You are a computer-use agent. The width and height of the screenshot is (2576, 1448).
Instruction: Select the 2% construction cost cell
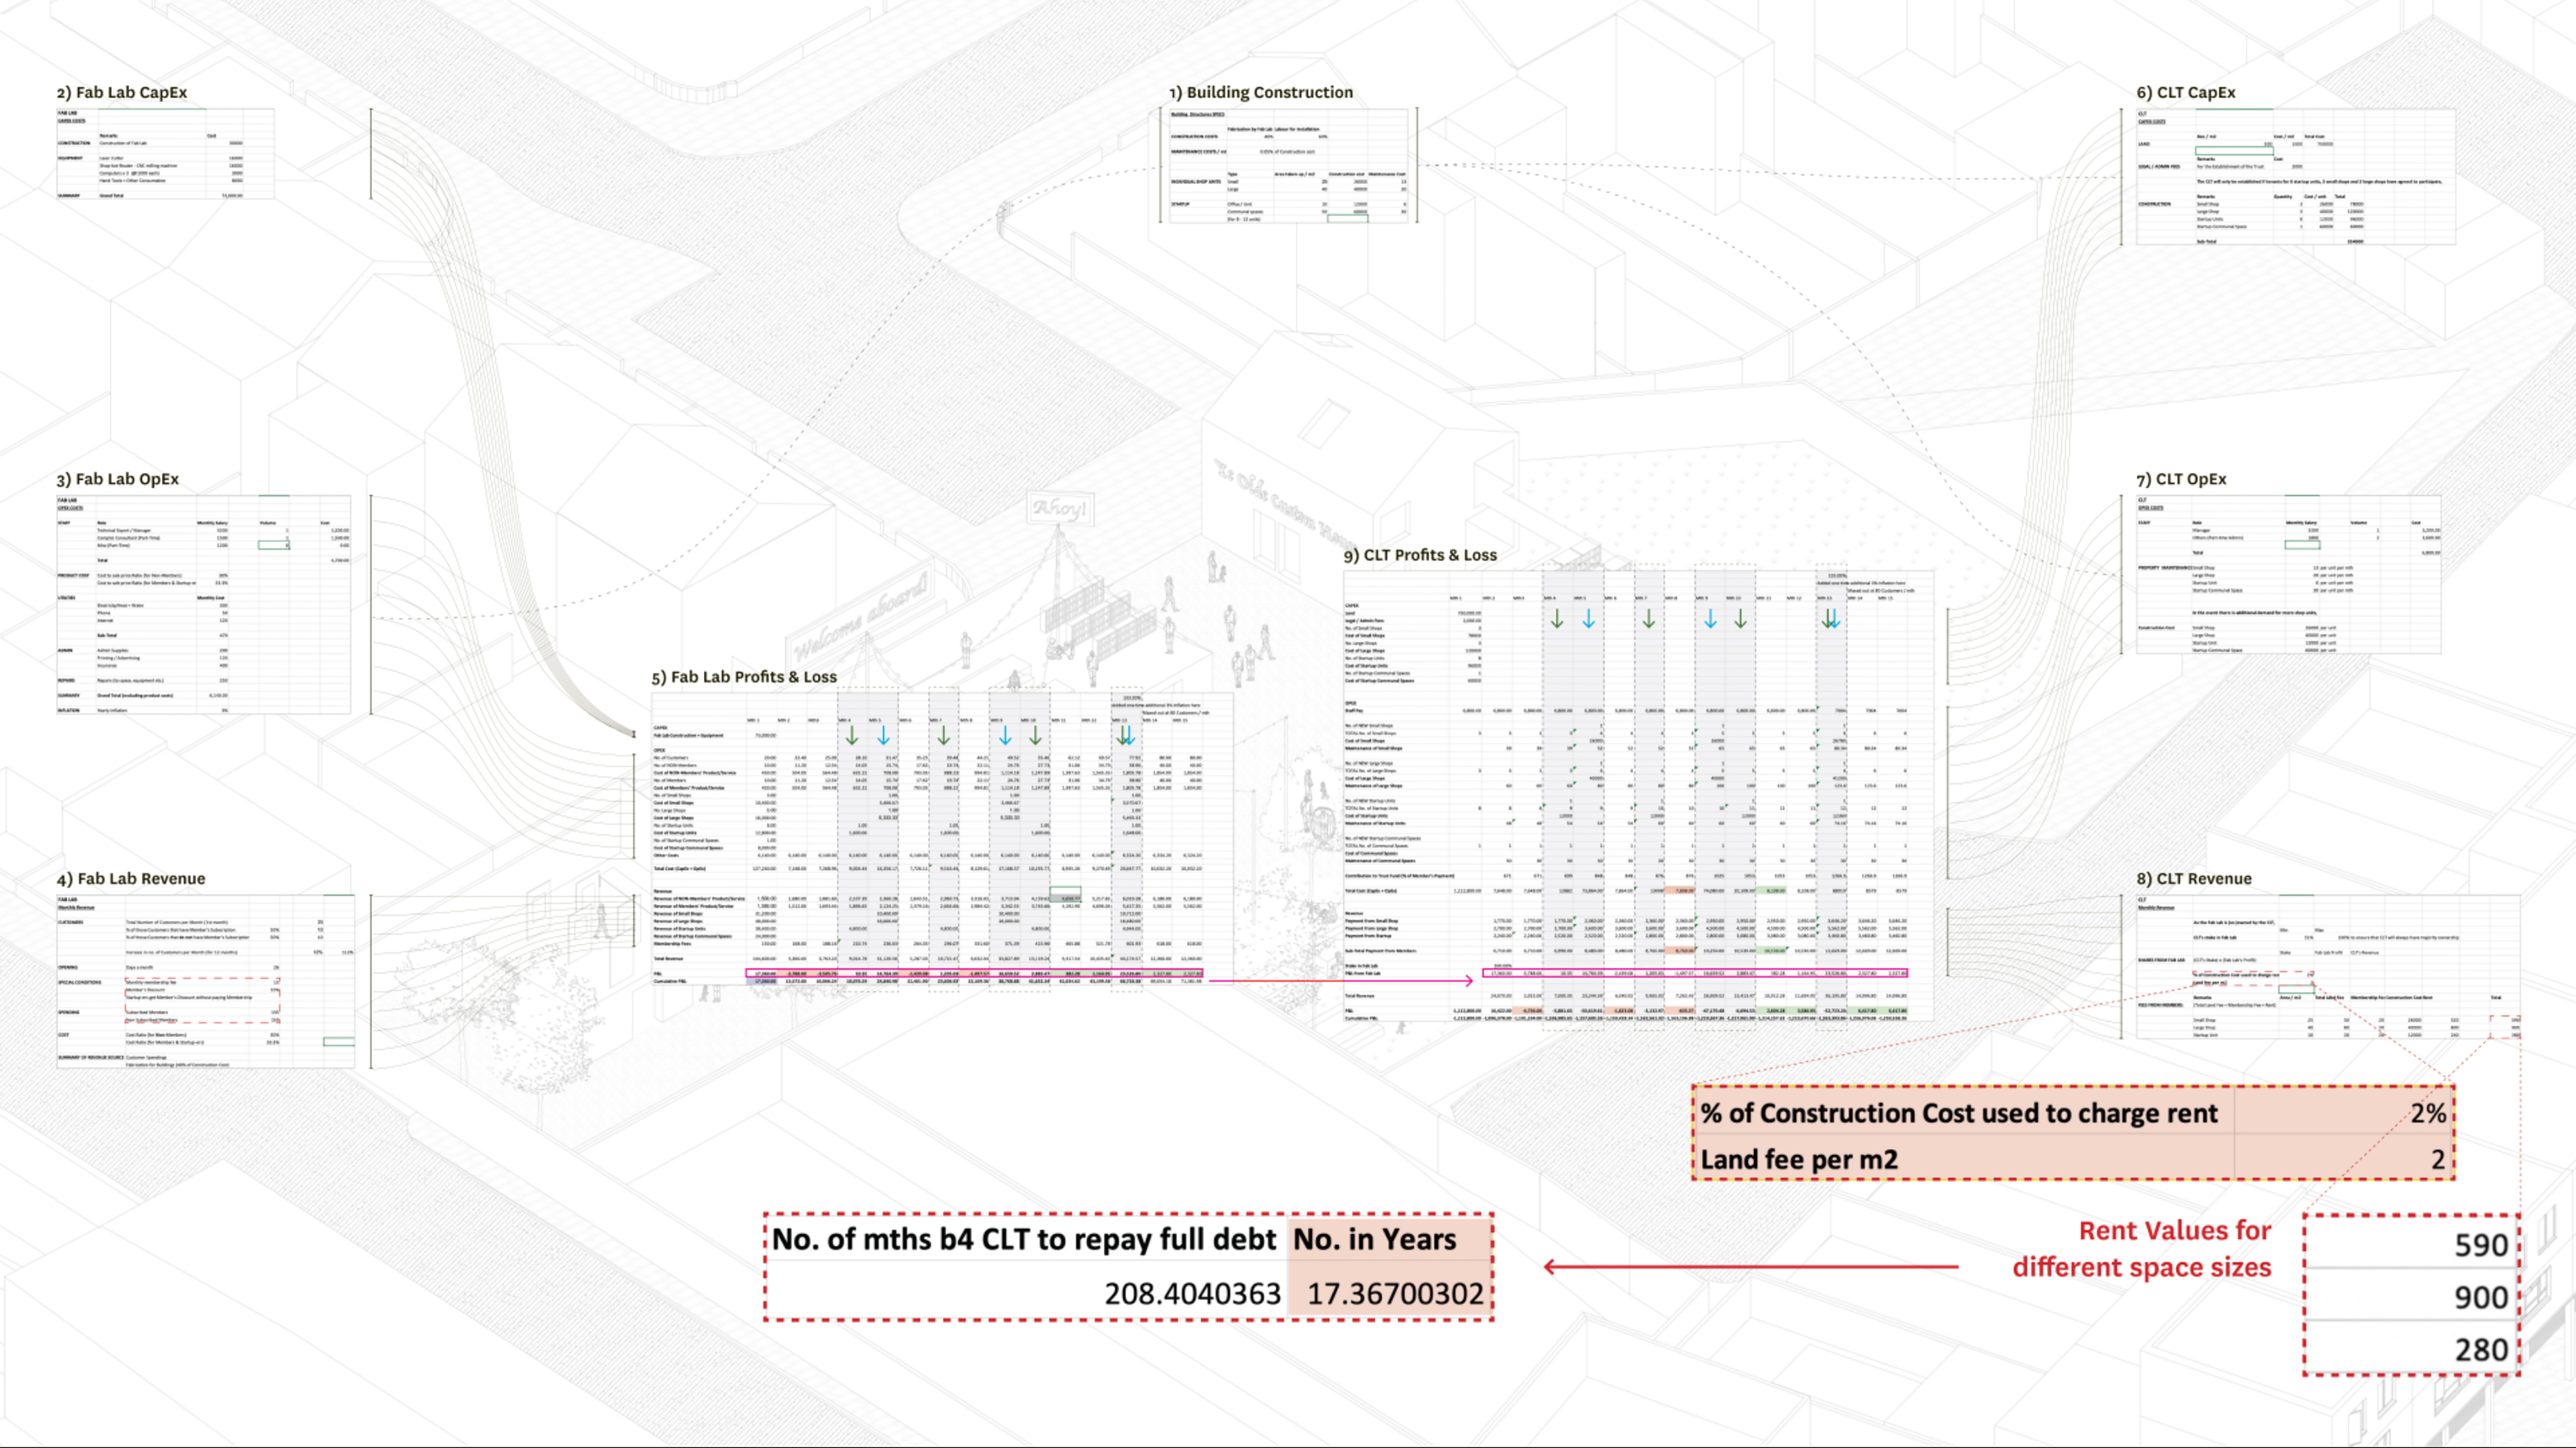coord(2342,1113)
